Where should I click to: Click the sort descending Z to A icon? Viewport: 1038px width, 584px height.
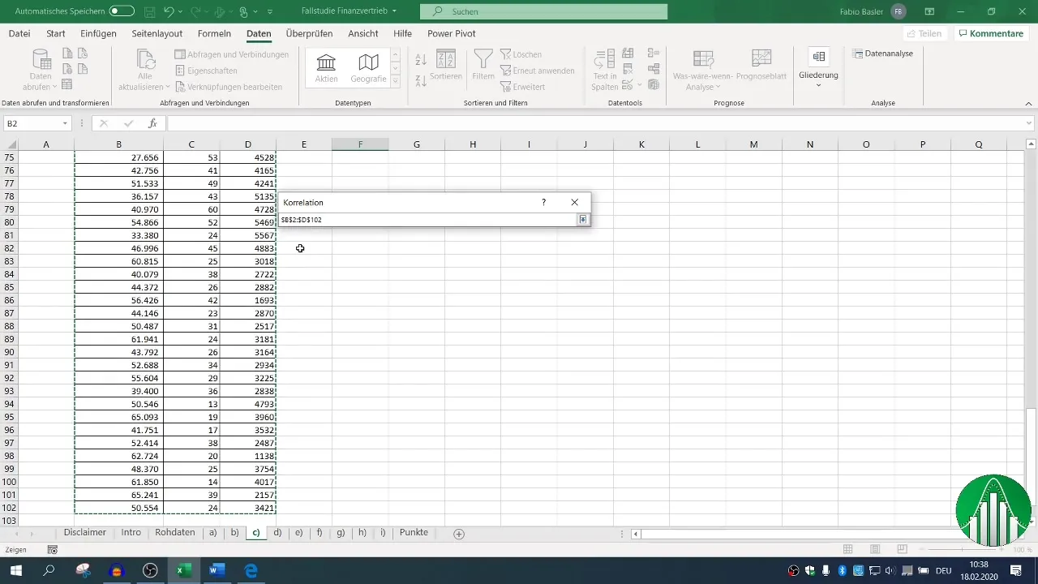(x=421, y=80)
